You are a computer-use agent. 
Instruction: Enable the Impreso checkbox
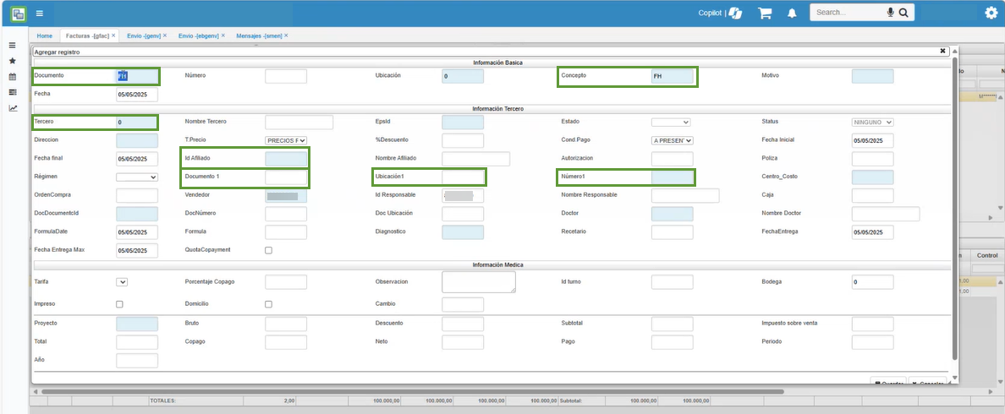coord(119,304)
